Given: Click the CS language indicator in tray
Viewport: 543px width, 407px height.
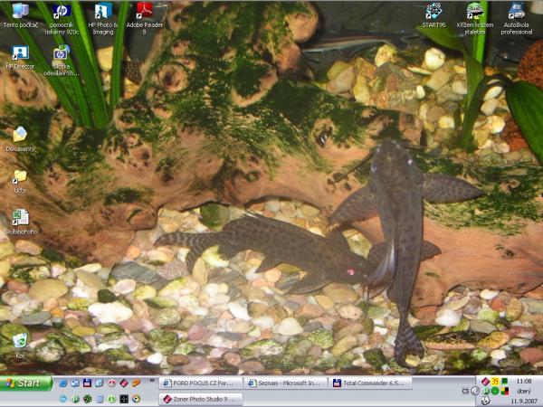Looking at the screenshot, I should coord(465,391).
